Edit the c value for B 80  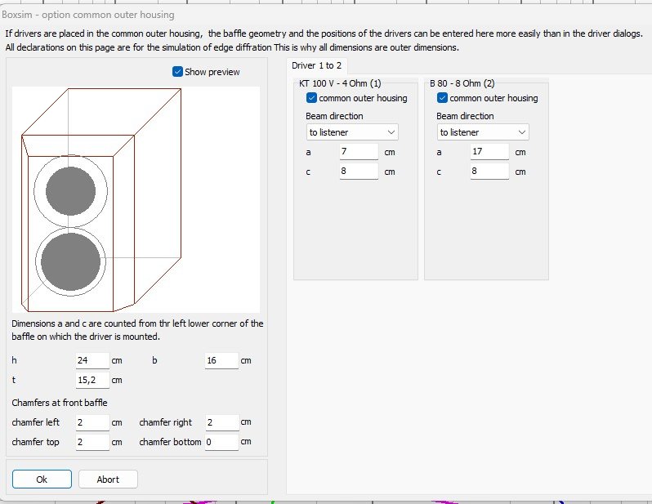pyautogui.click(x=489, y=171)
